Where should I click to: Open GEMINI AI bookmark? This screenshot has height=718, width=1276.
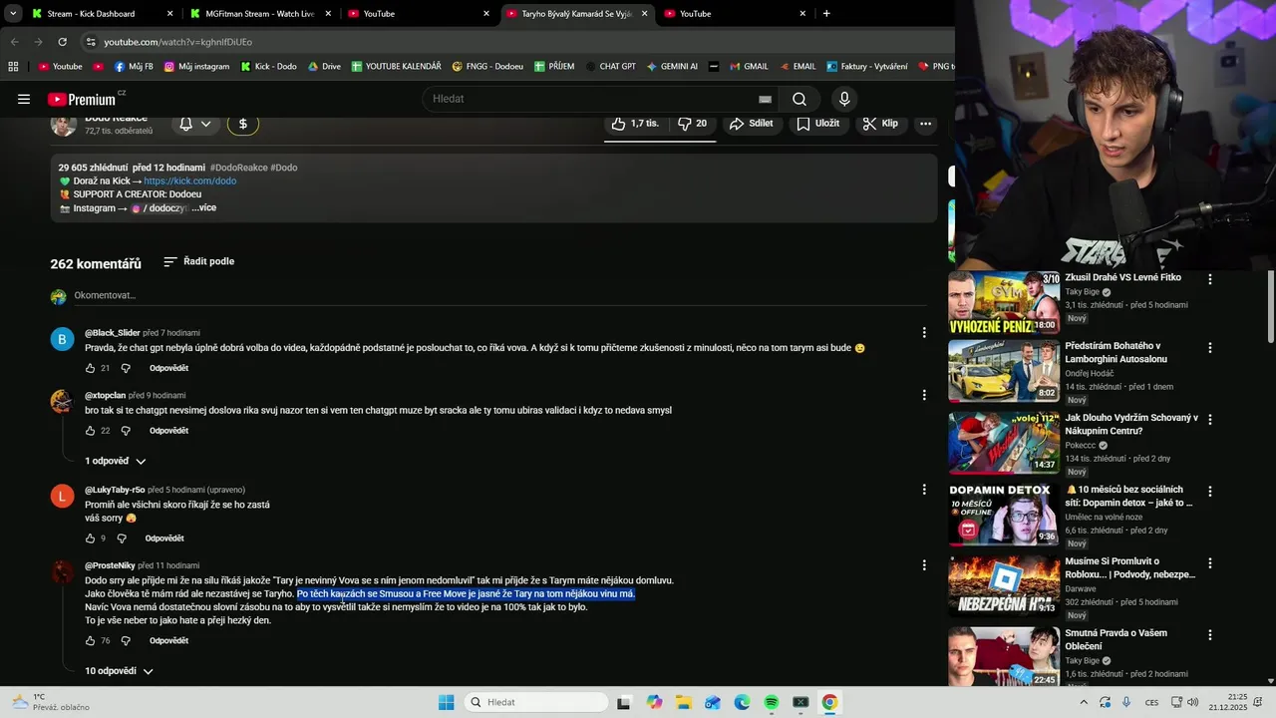[672, 67]
